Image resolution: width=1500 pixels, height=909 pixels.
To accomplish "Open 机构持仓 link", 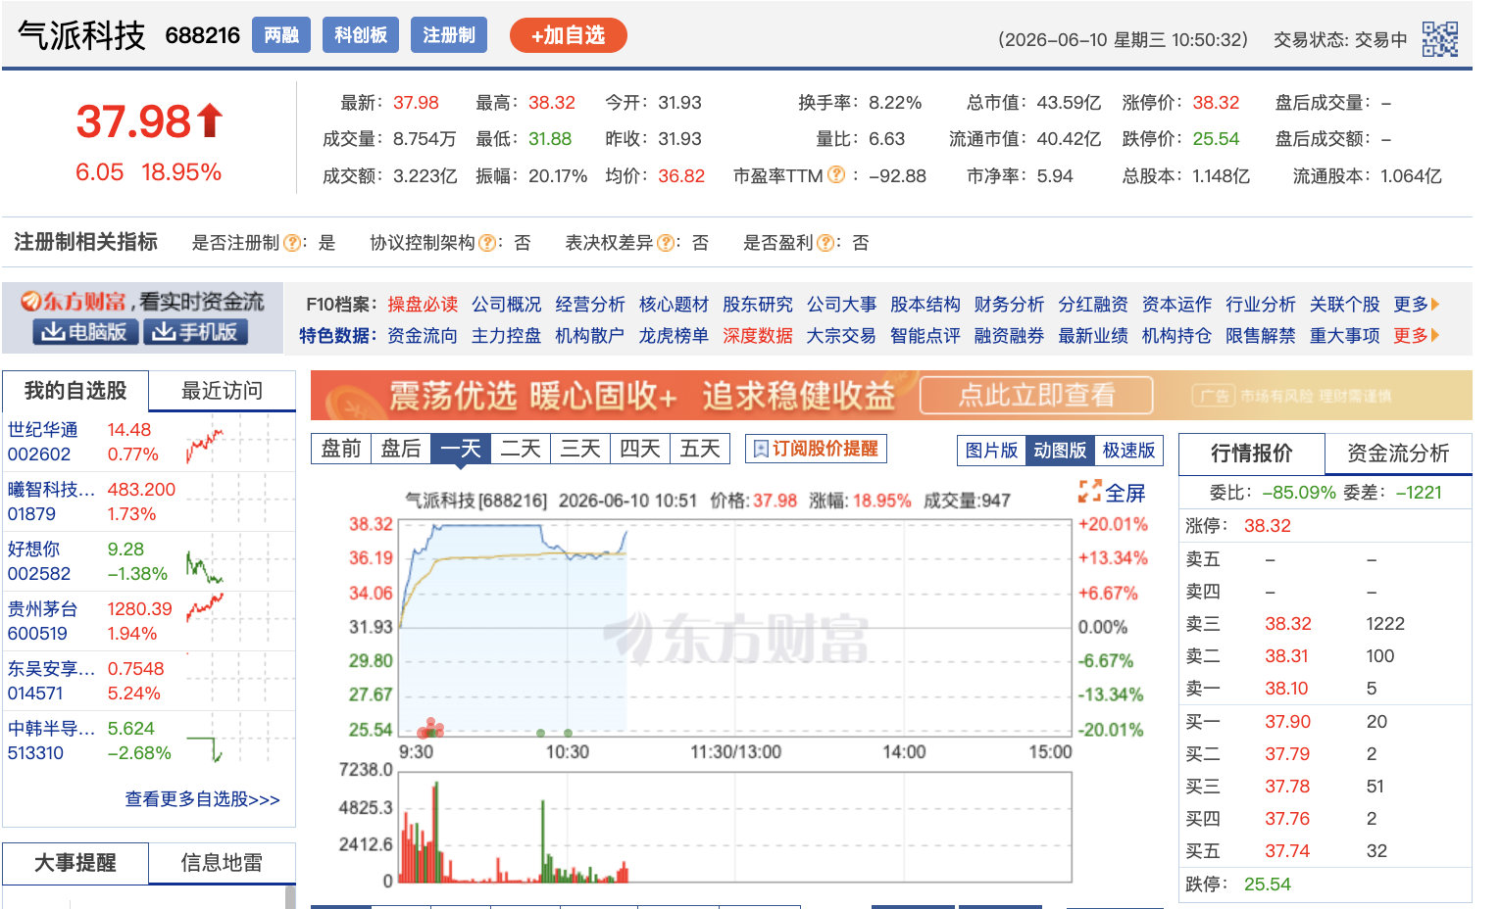I will pos(1176,336).
